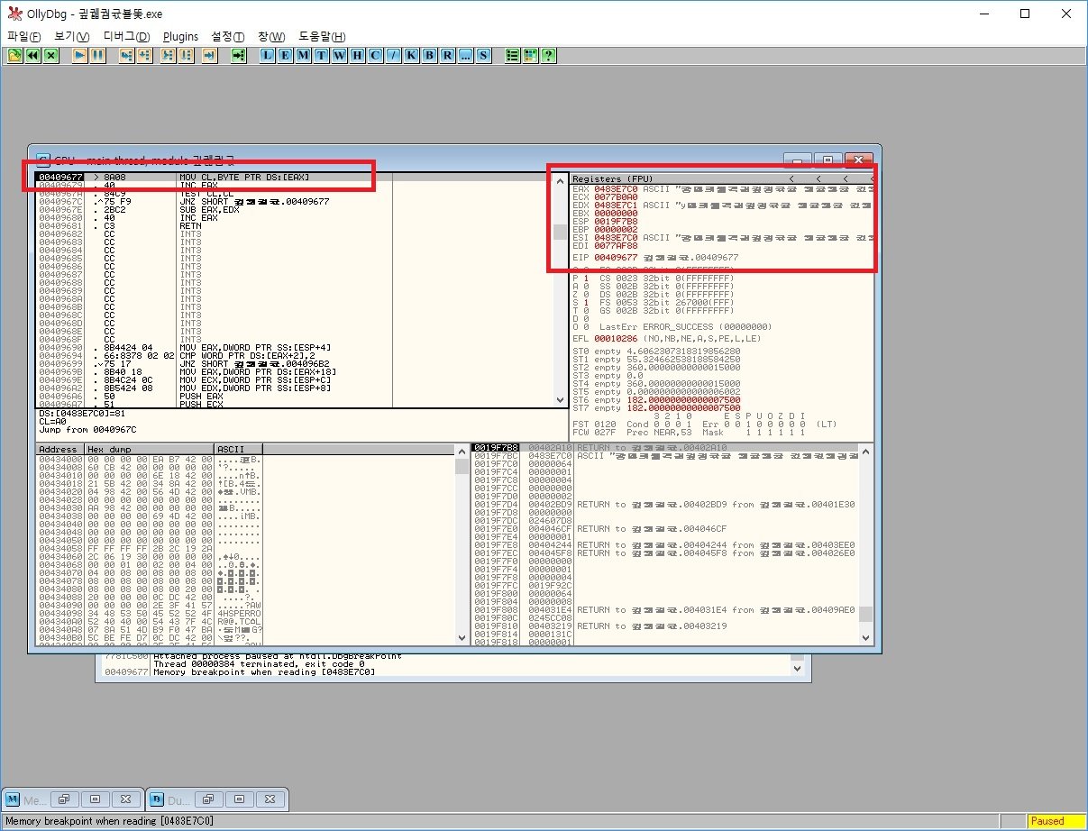Open the Memory map with the toolbar M button
The height and width of the screenshot is (831, 1088).
pos(303,55)
